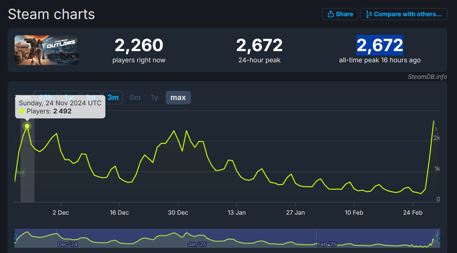Image resolution: width=457 pixels, height=253 pixels.
Task: Click the Feb '25 navigator label
Action: (327, 244)
